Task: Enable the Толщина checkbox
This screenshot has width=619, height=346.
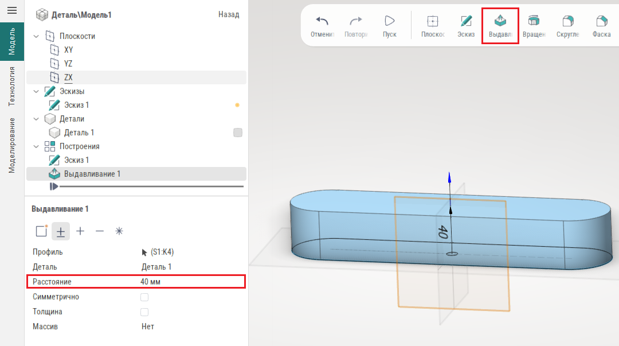Action: click(x=144, y=312)
